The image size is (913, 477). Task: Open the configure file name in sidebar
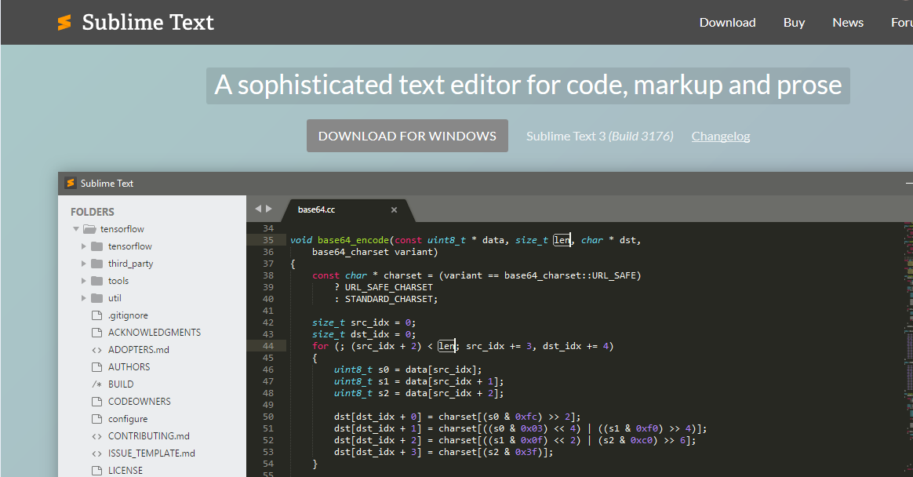coord(128,419)
